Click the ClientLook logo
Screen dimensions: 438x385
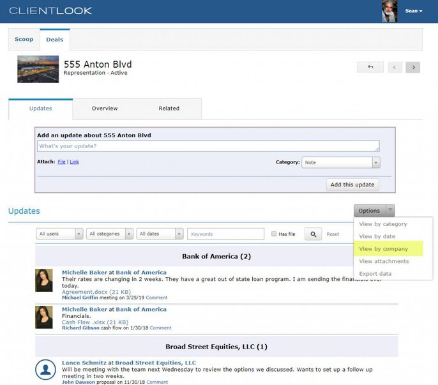[x=50, y=11]
